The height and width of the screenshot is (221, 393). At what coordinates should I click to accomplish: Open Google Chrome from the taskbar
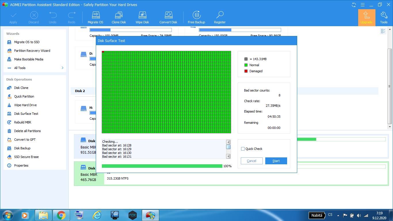click(61, 215)
